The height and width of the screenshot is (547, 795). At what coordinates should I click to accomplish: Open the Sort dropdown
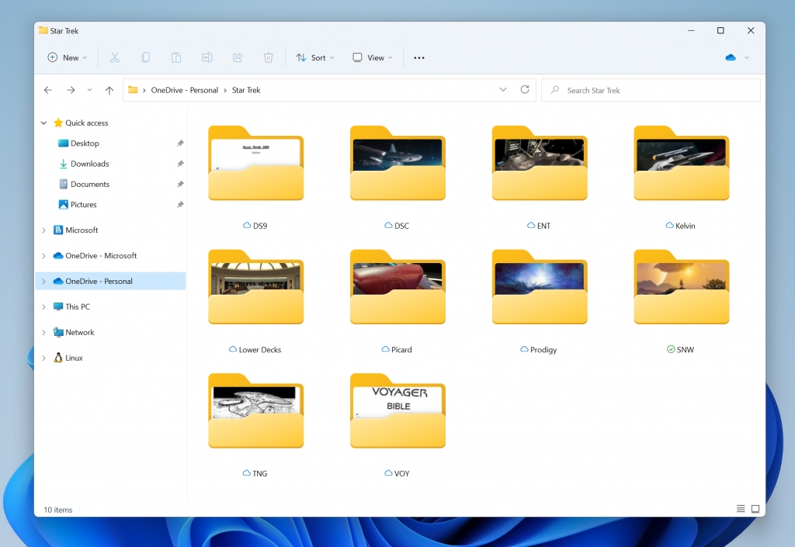point(315,57)
